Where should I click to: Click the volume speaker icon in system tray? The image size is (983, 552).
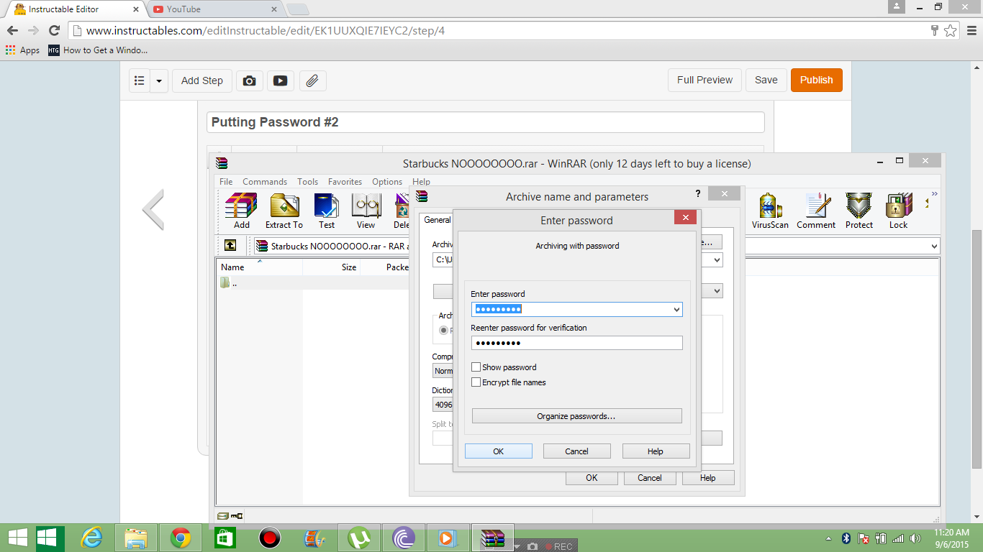click(x=915, y=538)
